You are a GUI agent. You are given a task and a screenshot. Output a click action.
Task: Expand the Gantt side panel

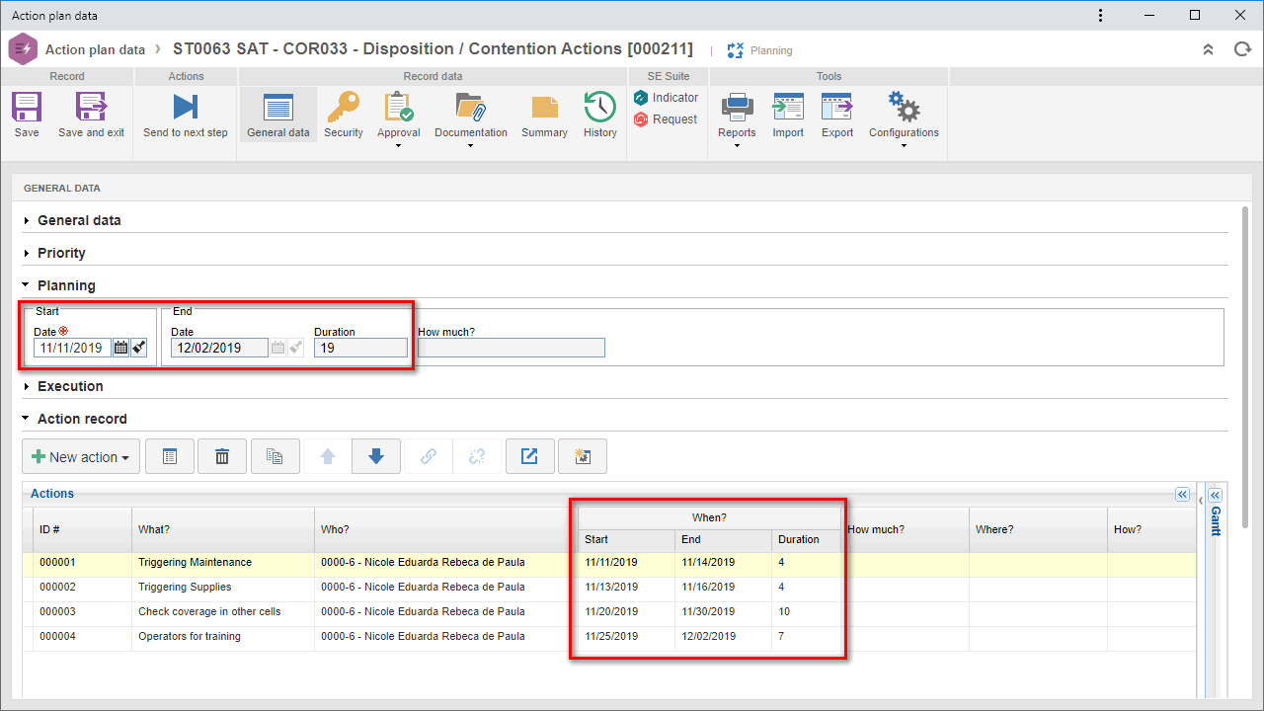click(1215, 495)
